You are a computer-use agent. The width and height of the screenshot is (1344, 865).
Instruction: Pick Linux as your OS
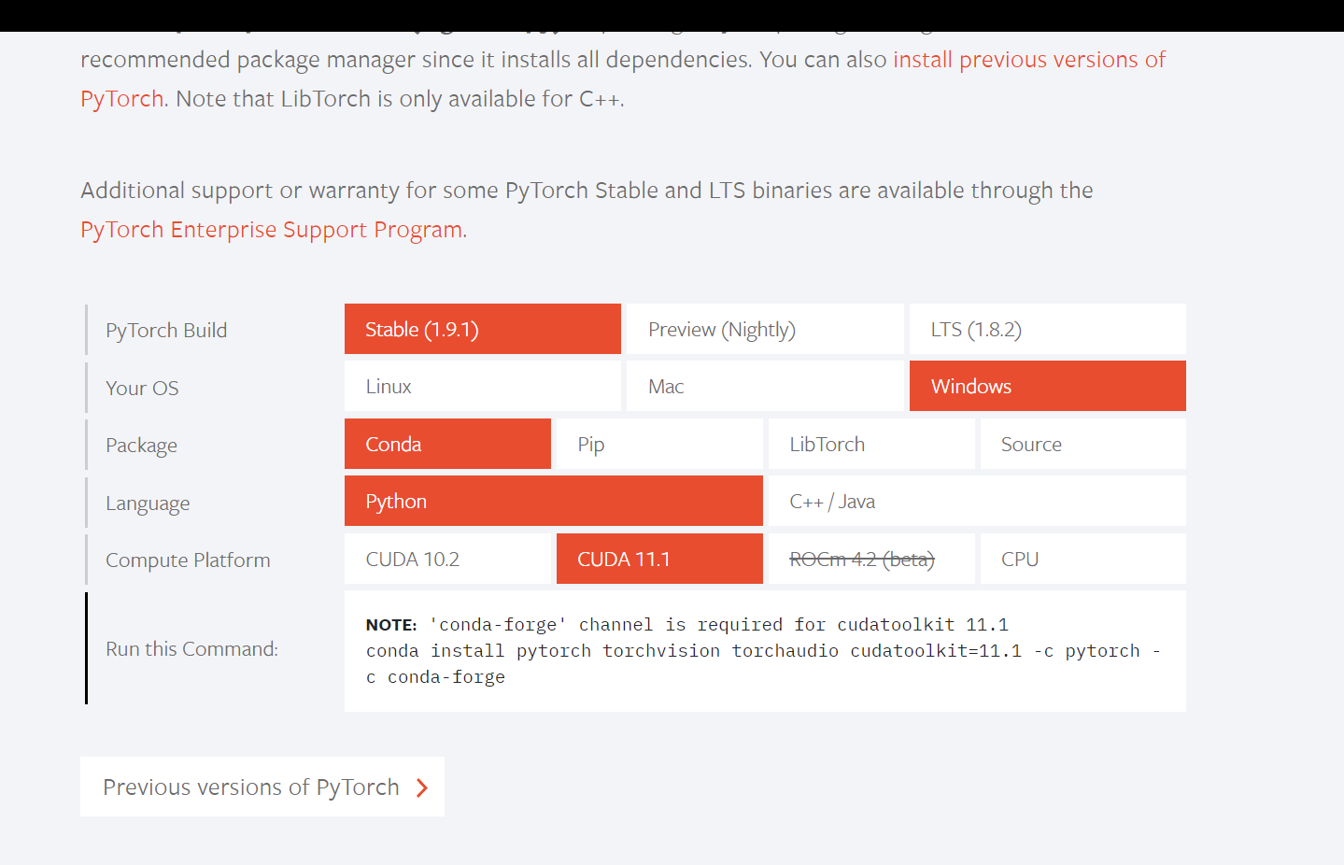(x=482, y=386)
